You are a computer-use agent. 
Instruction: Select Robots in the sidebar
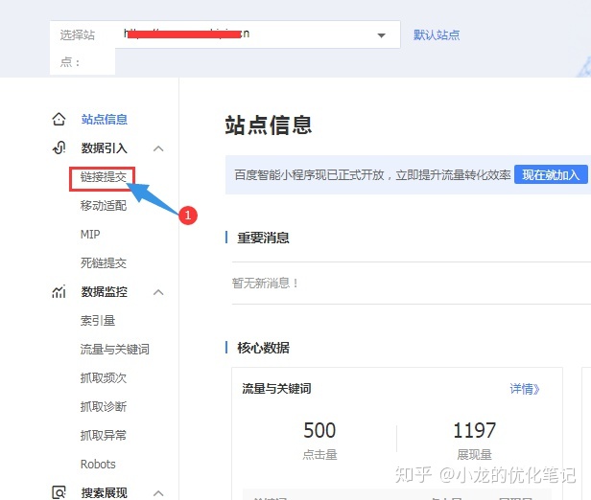[98, 464]
